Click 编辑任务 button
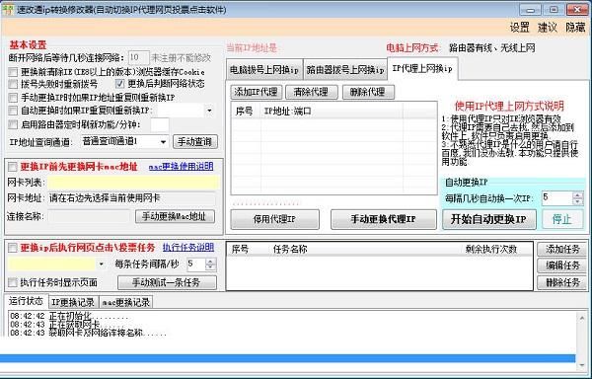 (562, 265)
